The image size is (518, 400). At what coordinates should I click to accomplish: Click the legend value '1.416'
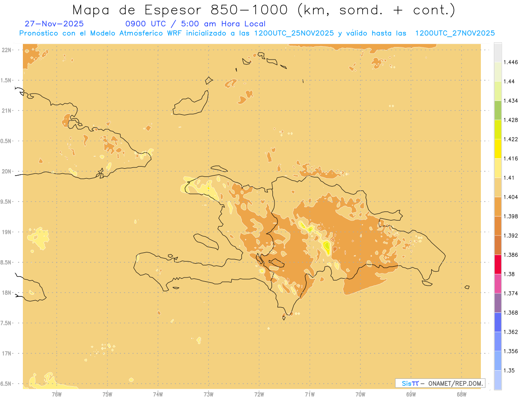[510, 158]
